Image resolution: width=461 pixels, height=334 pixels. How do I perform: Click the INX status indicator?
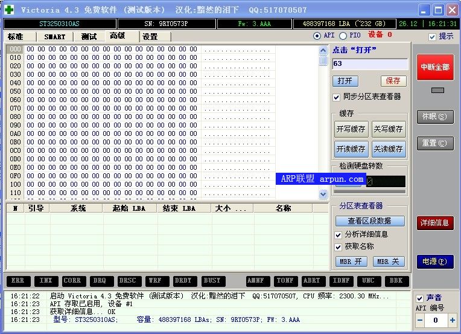click(x=46, y=281)
